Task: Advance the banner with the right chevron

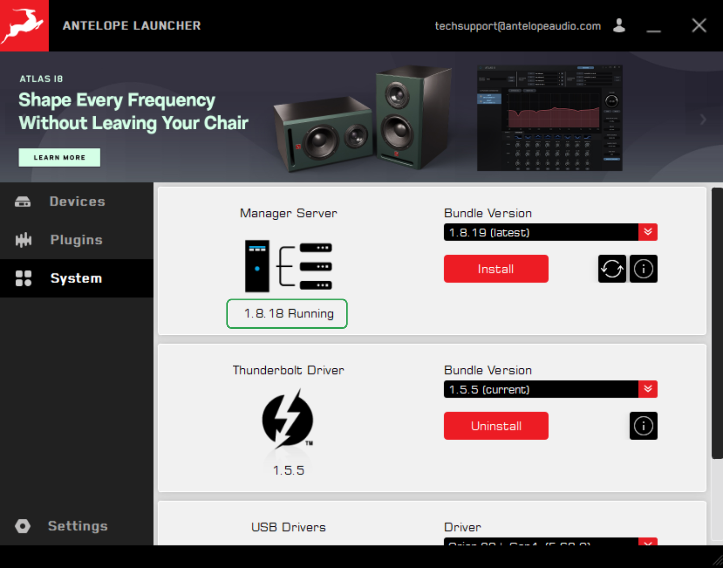Action: click(703, 120)
